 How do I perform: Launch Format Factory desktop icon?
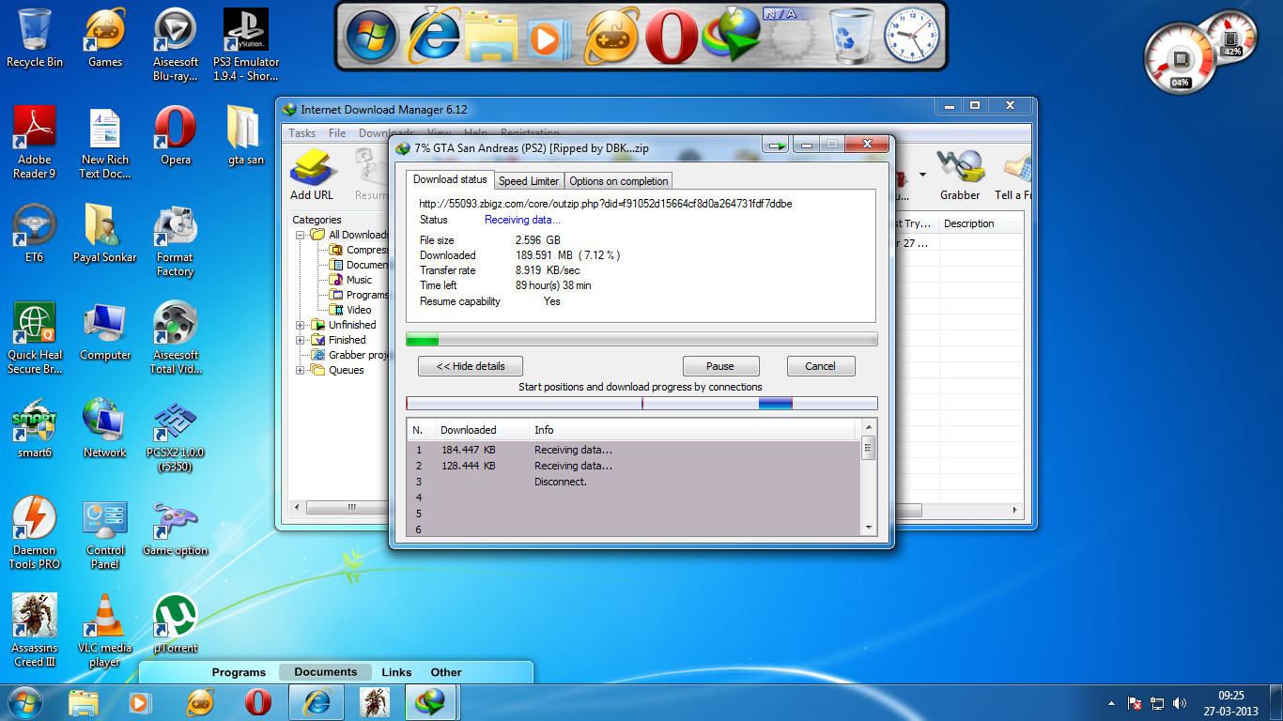[x=175, y=239]
